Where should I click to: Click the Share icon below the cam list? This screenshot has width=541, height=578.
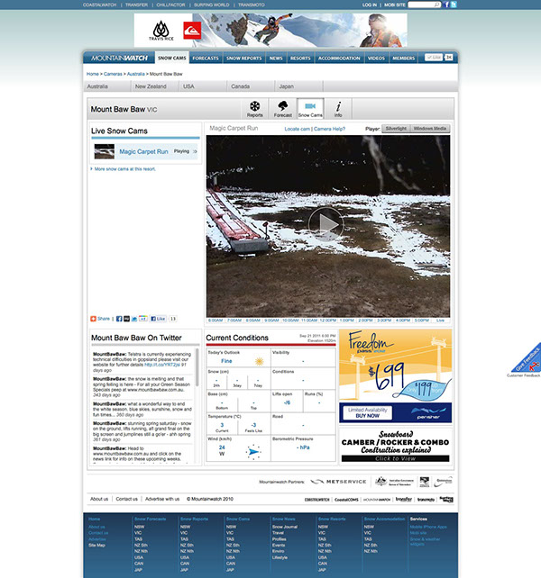click(99, 319)
